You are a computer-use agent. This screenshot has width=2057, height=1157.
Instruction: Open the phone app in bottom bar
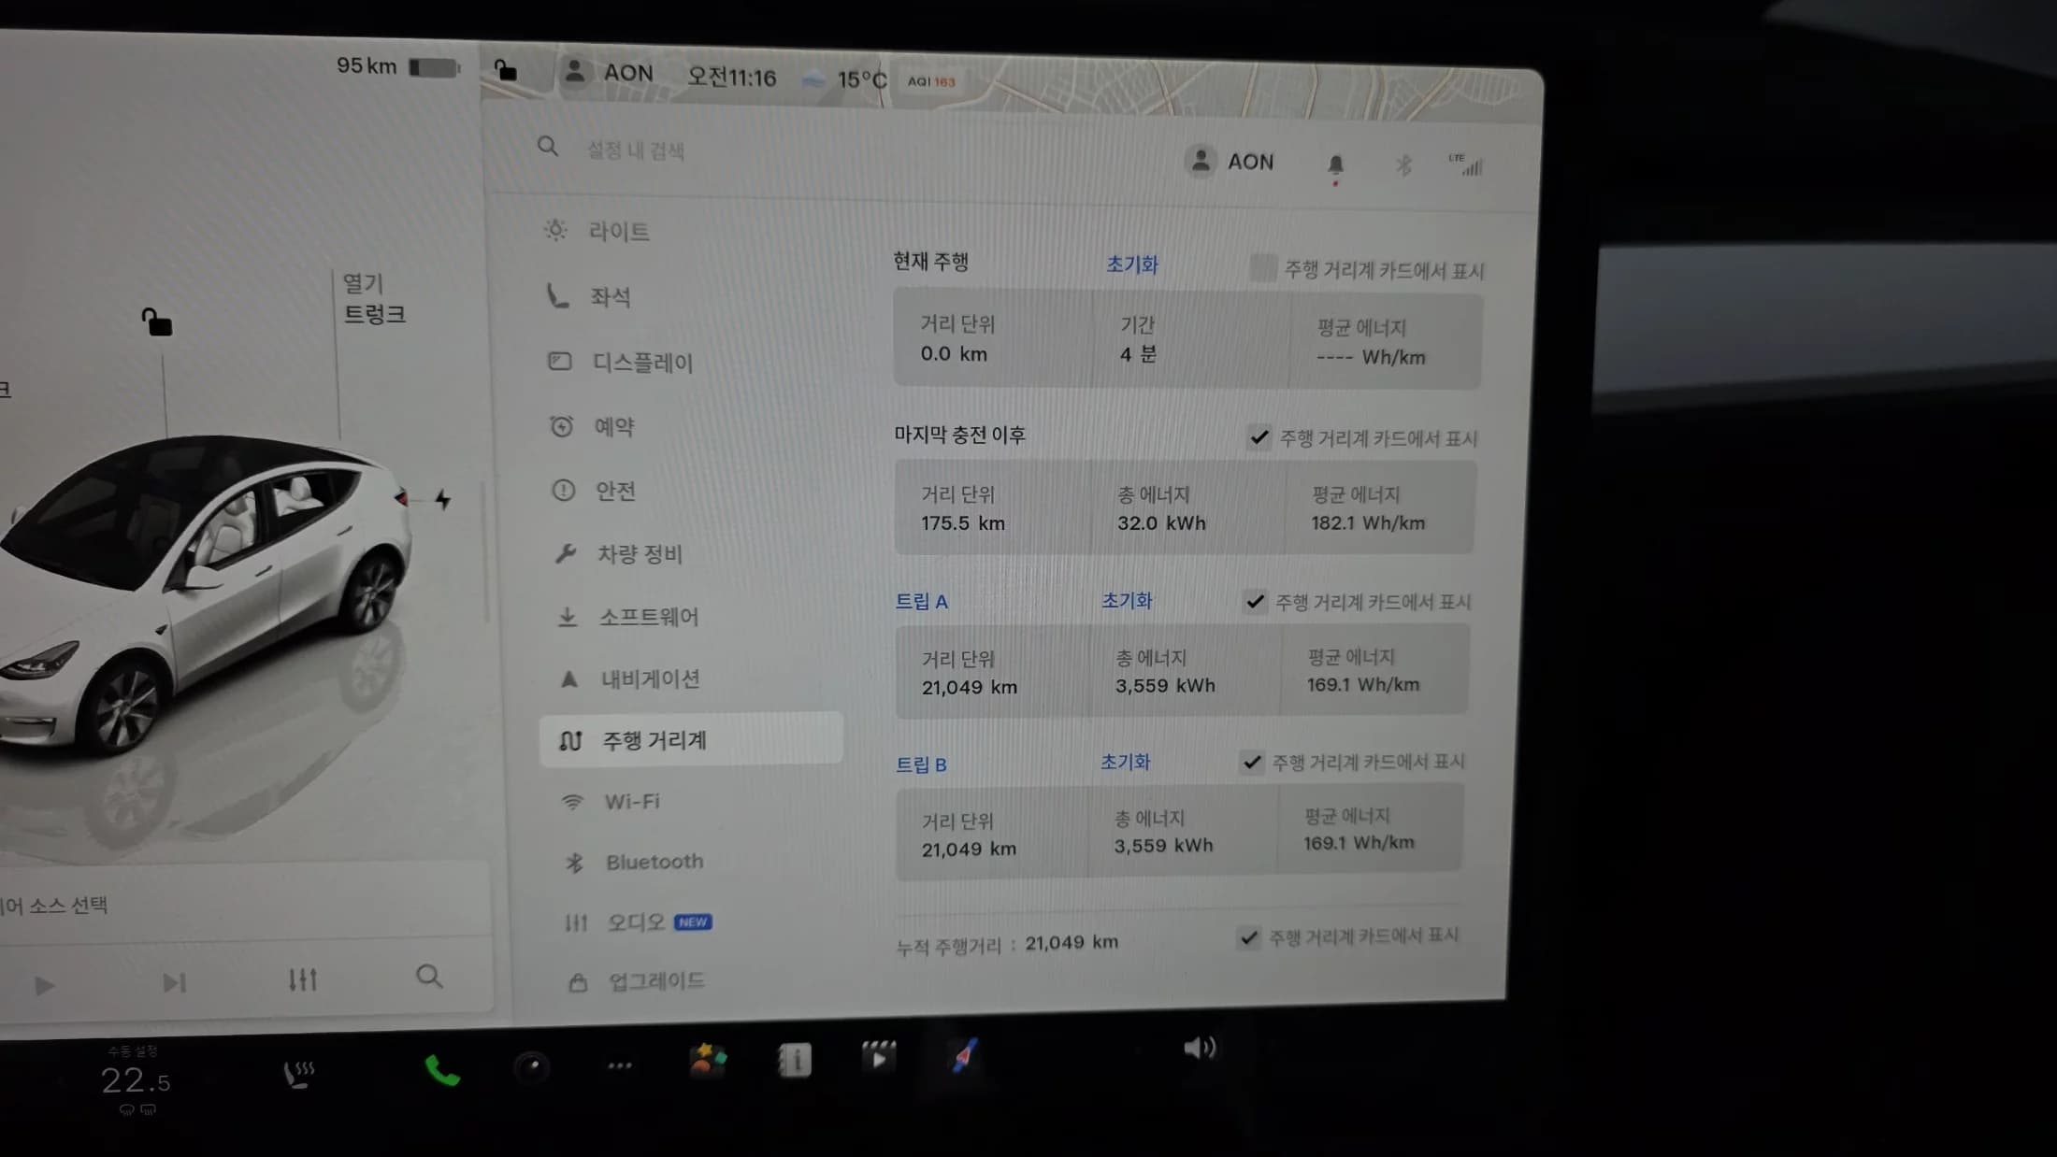(x=442, y=1070)
